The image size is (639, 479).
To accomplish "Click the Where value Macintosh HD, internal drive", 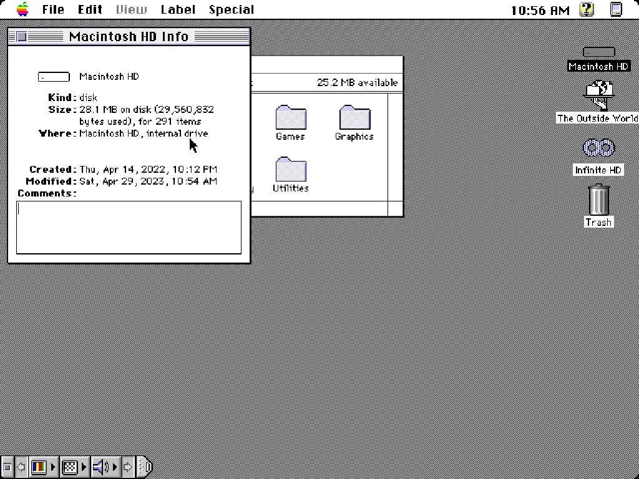I will (x=144, y=133).
